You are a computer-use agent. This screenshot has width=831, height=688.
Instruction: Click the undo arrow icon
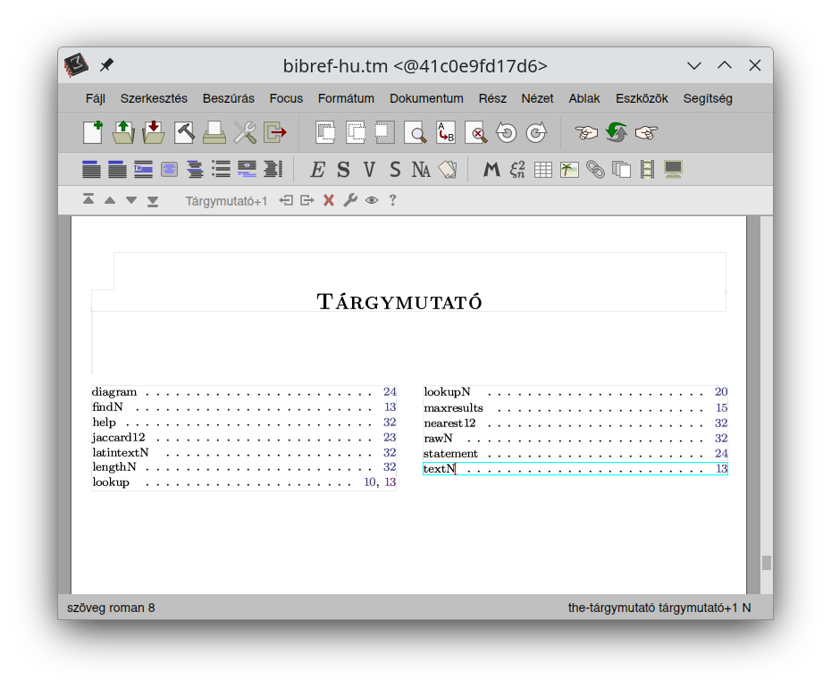click(507, 133)
